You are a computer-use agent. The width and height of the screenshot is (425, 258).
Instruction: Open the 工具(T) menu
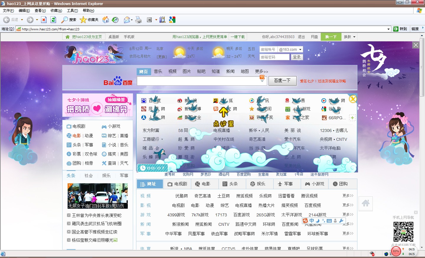72,11
